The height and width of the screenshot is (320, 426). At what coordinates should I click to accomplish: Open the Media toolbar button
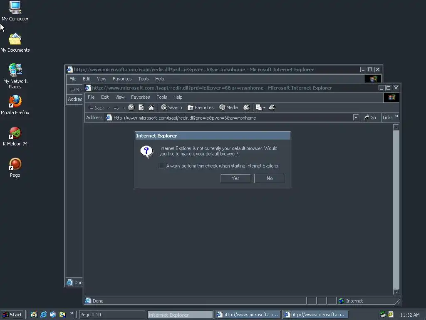pyautogui.click(x=229, y=107)
